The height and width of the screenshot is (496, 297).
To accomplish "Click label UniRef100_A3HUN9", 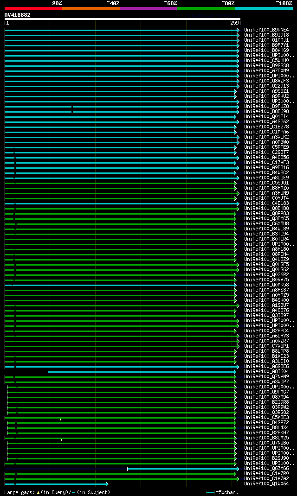I will 266,193.
